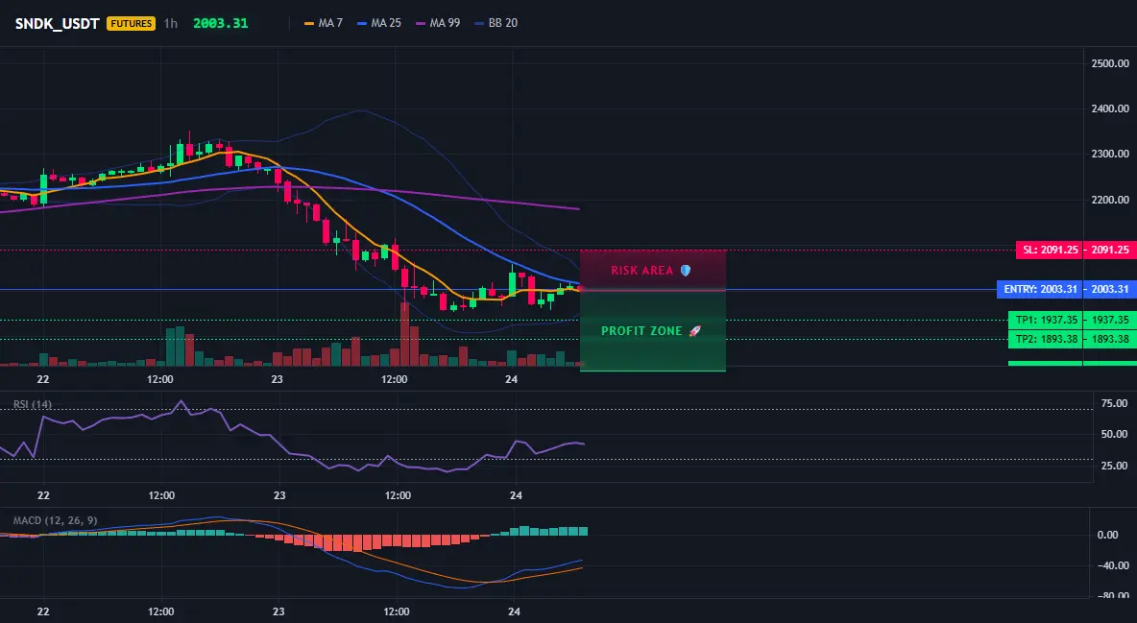Image resolution: width=1137 pixels, height=623 pixels.
Task: Click the 2091.25 value on SL tag
Action: [x=1109, y=251]
